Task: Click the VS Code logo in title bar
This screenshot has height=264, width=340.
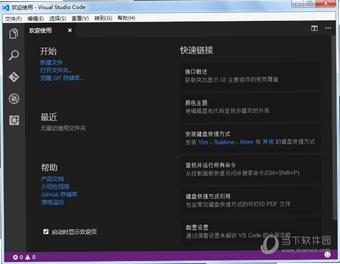Action: [6, 8]
